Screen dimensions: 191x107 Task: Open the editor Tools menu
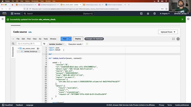point(46,39)
